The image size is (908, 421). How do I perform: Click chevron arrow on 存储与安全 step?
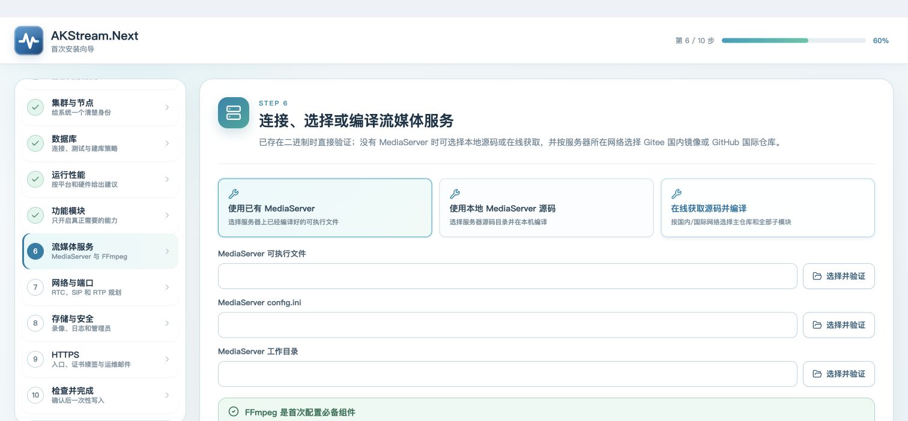[167, 323]
